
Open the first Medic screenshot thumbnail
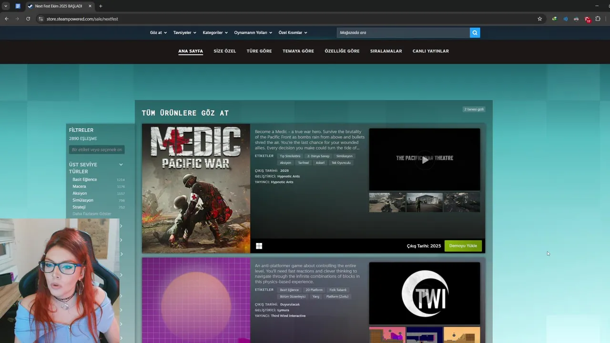(387, 202)
